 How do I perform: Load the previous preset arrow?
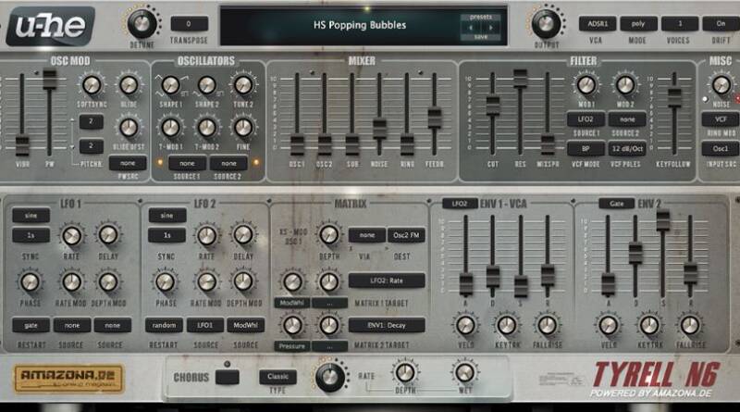click(471, 28)
